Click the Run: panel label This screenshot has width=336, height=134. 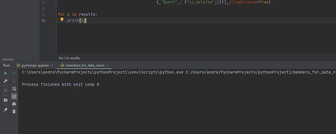click(7, 65)
